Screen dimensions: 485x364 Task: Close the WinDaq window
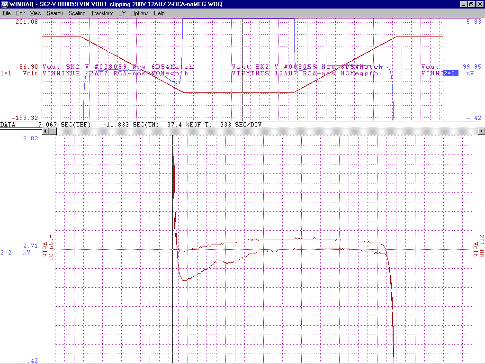[479, 4]
